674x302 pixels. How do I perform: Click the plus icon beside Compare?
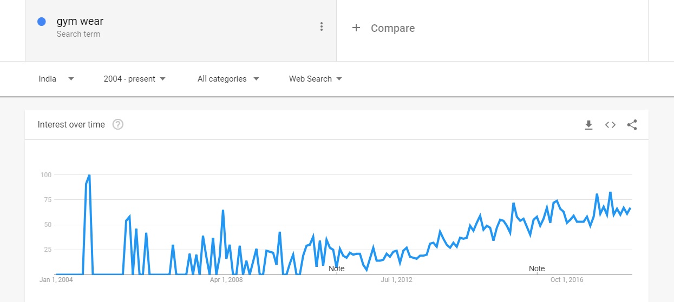click(x=356, y=28)
